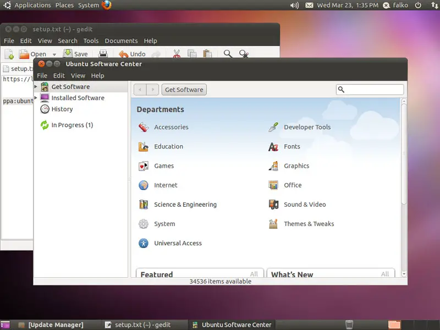
Task: Open the Internet globe icon
Action: coord(144,185)
